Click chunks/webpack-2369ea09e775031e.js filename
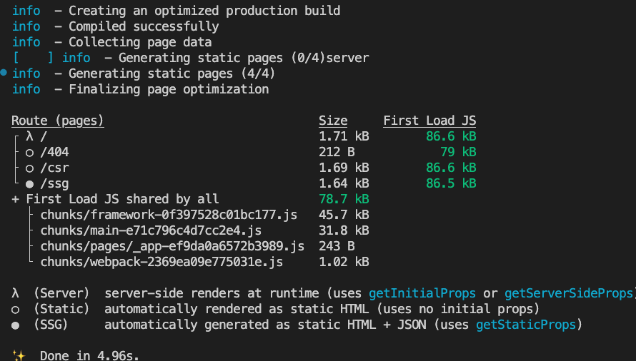This screenshot has height=361, width=636. pos(162,263)
